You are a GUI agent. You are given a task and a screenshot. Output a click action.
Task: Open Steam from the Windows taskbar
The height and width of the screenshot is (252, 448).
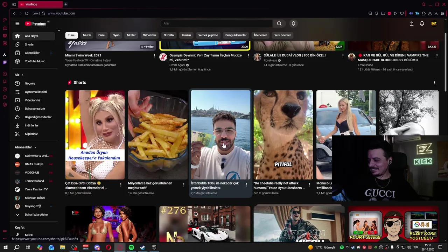142,247
